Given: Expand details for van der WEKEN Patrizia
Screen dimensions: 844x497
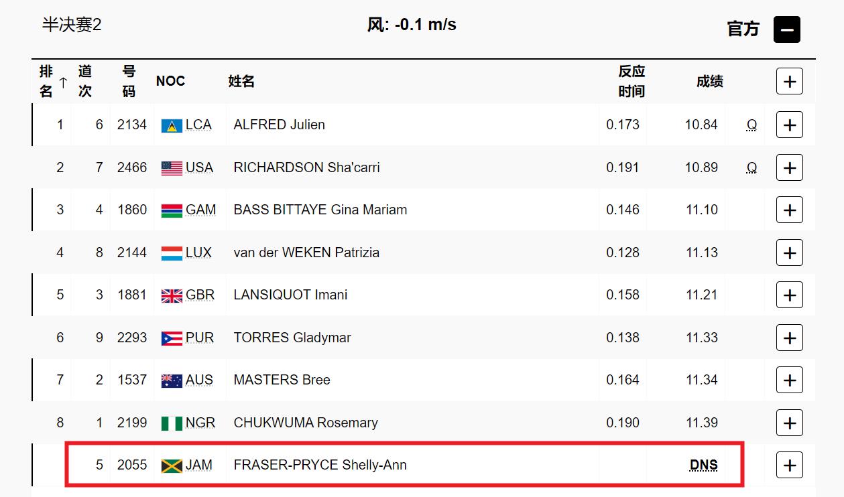Looking at the screenshot, I should (790, 253).
